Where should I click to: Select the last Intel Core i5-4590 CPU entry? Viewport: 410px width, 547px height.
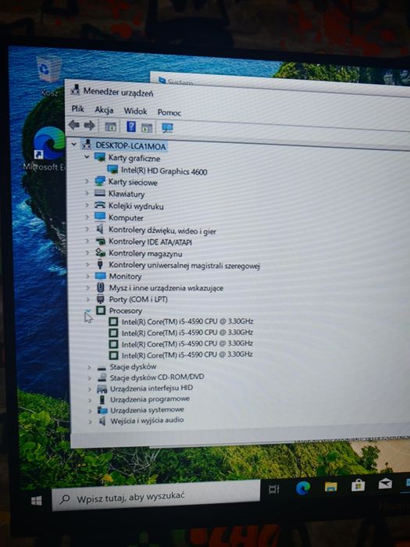187,355
